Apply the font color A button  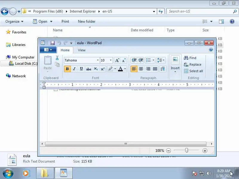(120, 69)
